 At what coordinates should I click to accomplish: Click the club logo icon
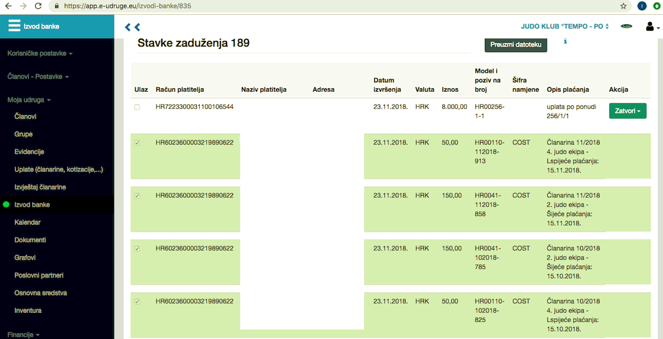(626, 27)
